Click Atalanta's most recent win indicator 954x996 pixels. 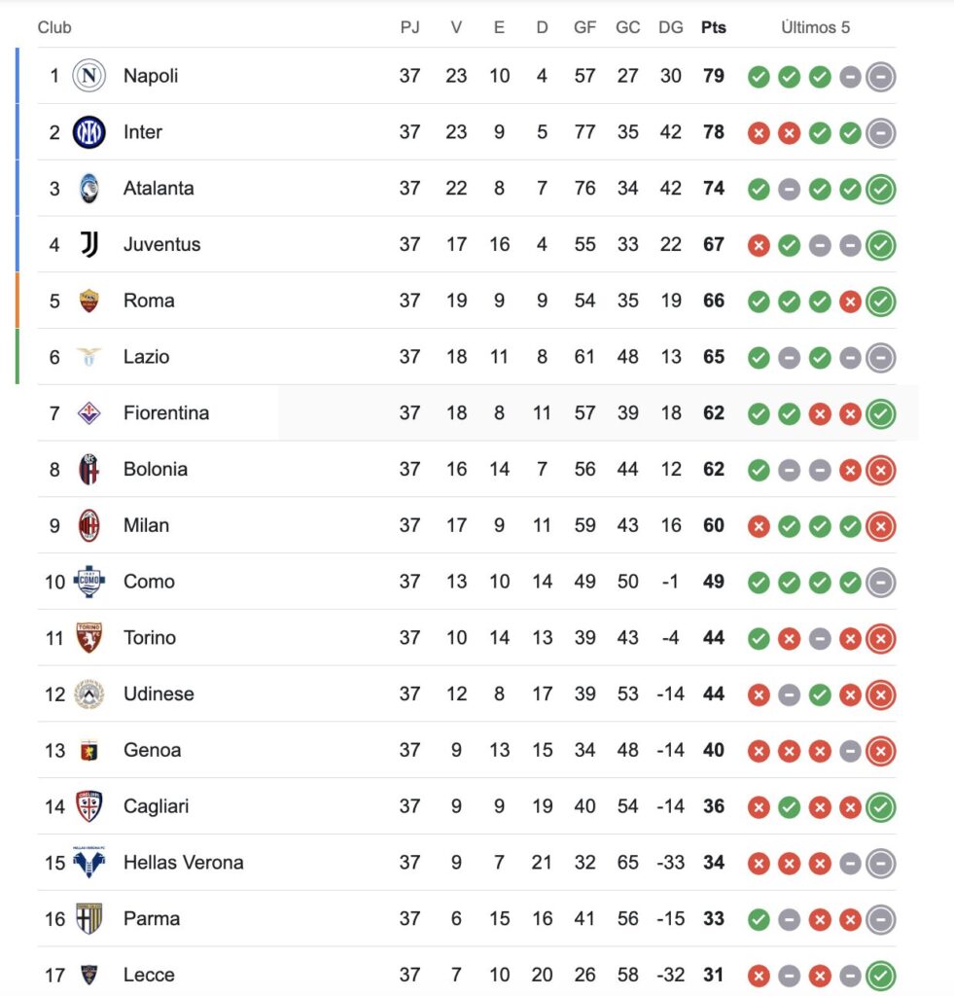(x=881, y=189)
